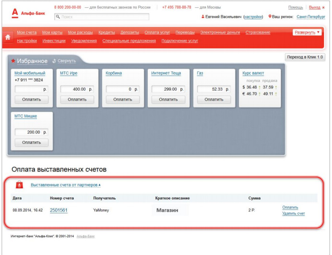
Task: Open Газ favorite link
Action: coord(200,73)
